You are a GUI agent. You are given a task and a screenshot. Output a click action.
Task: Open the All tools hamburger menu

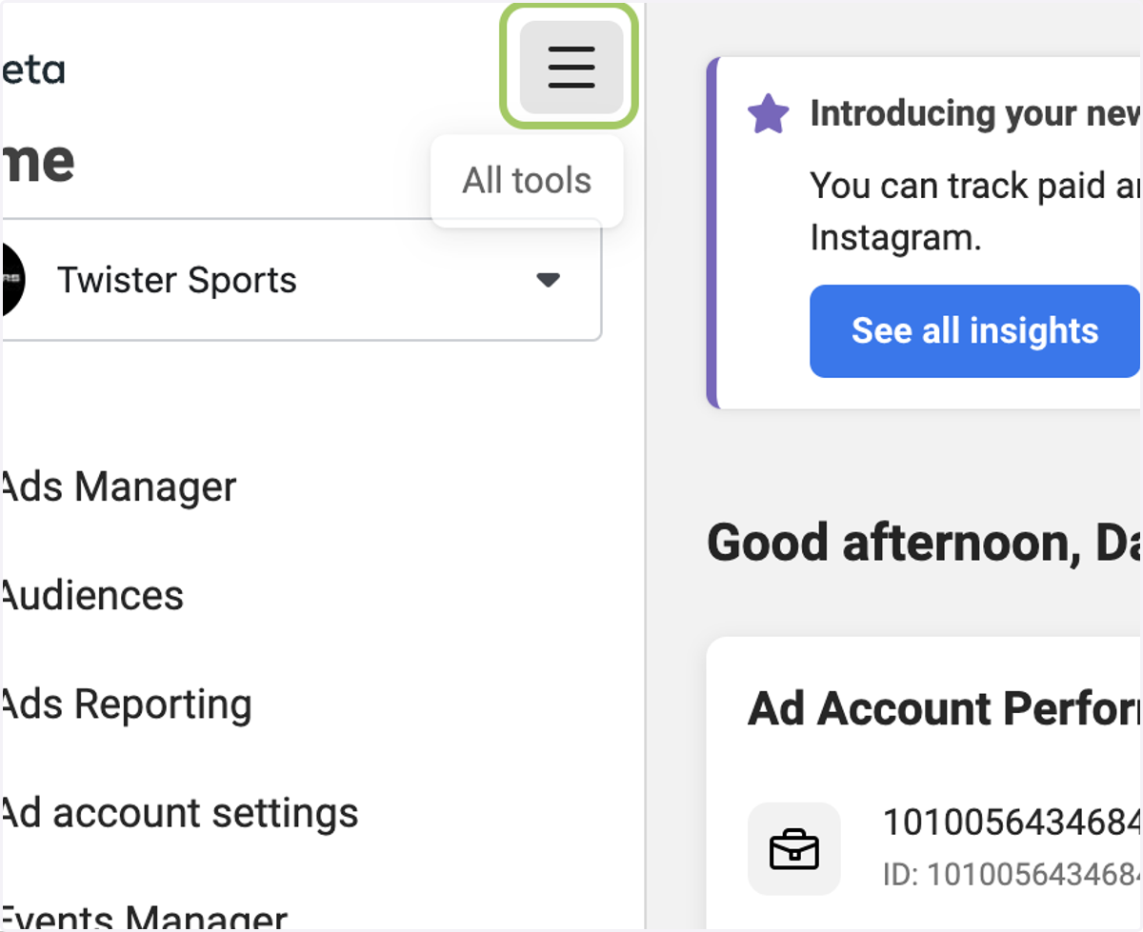571,67
